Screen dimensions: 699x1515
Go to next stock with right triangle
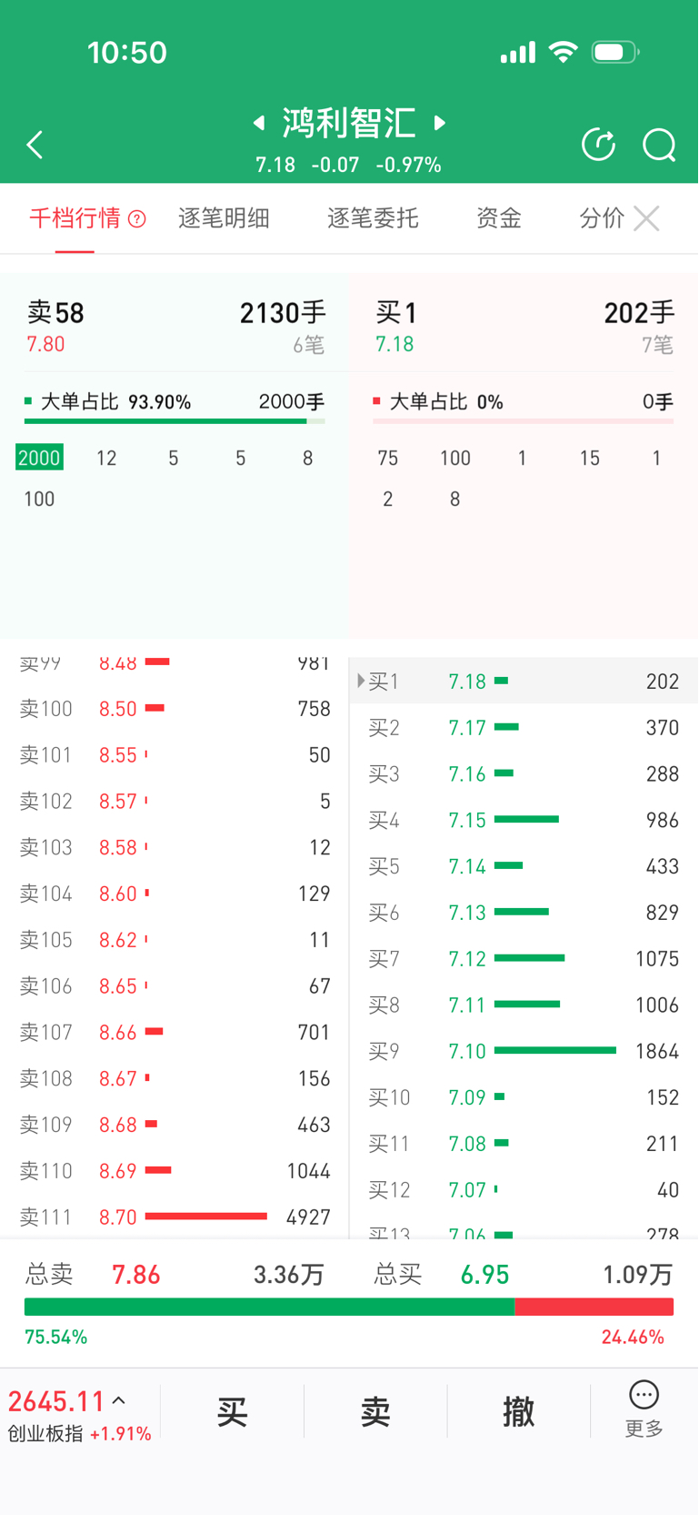(x=440, y=123)
